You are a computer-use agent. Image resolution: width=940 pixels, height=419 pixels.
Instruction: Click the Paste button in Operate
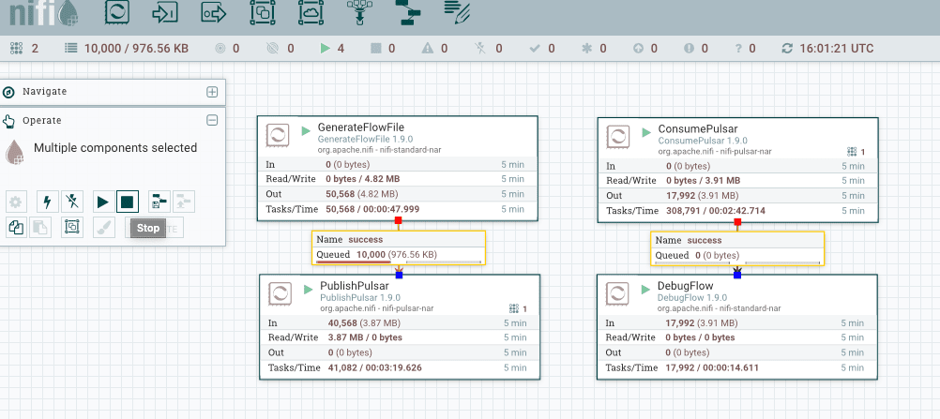click(40, 227)
